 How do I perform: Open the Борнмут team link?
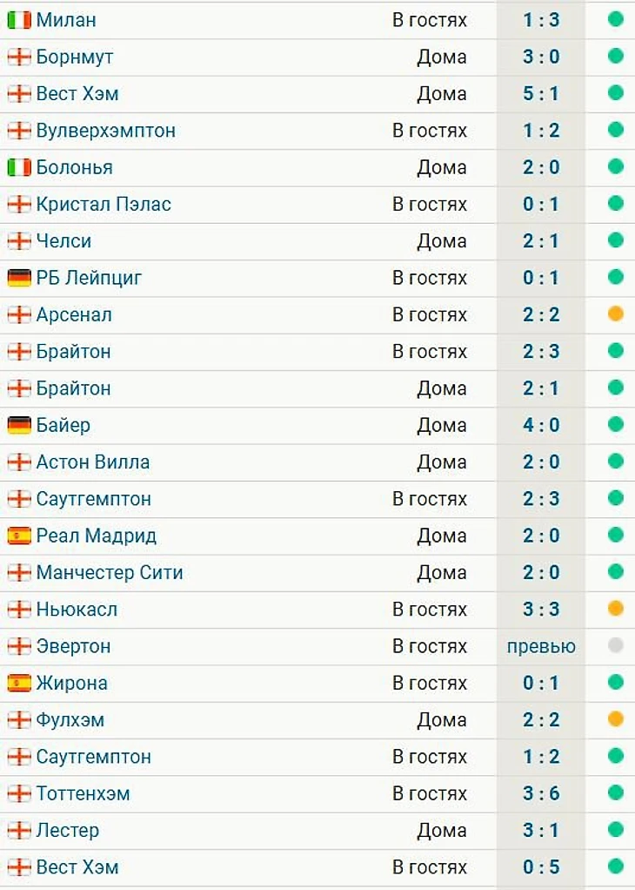(x=75, y=57)
